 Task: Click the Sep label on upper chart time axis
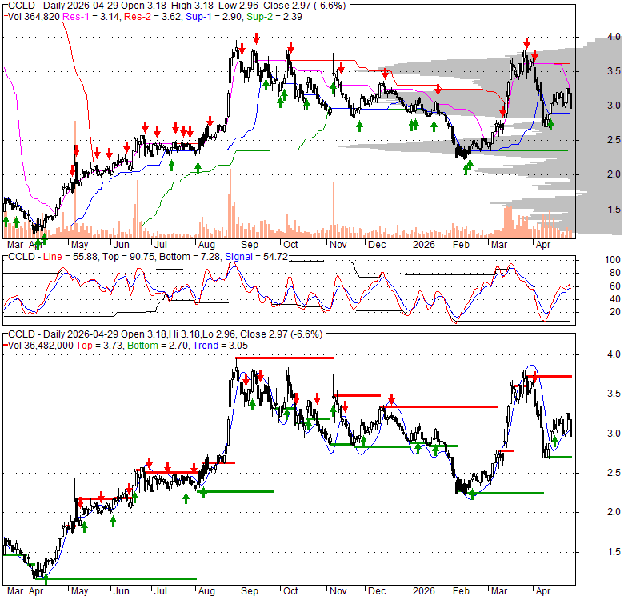coord(250,244)
